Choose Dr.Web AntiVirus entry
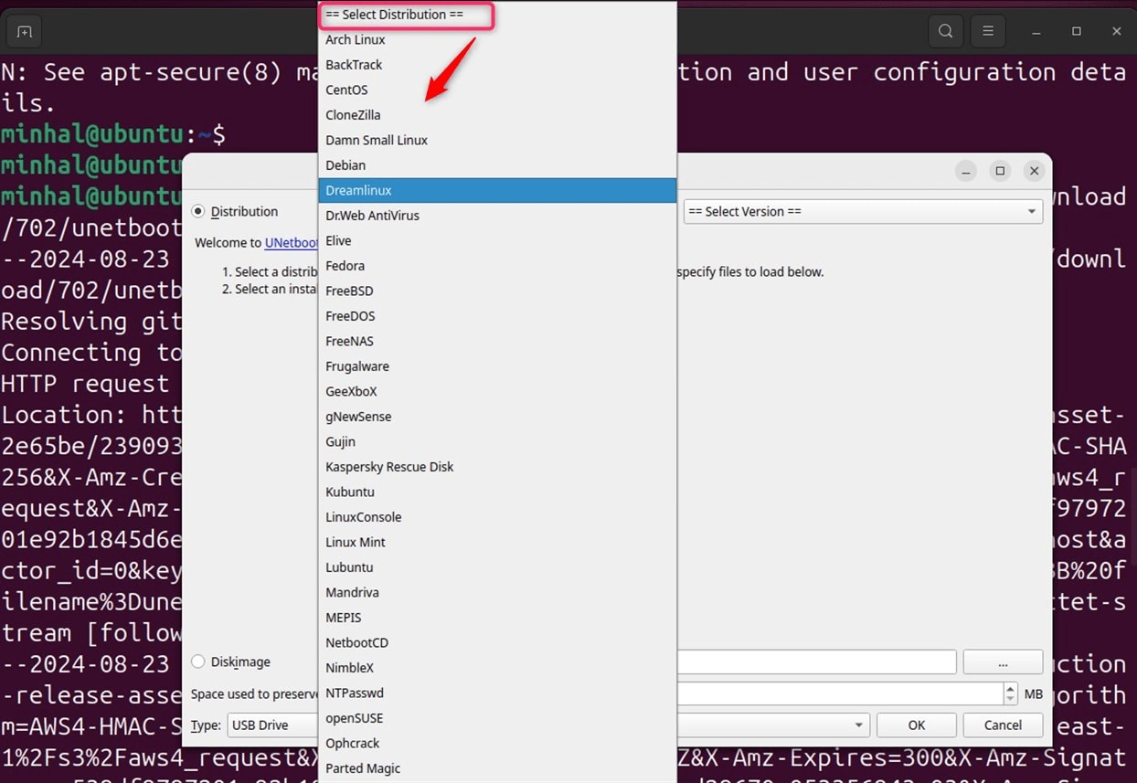 click(x=497, y=216)
